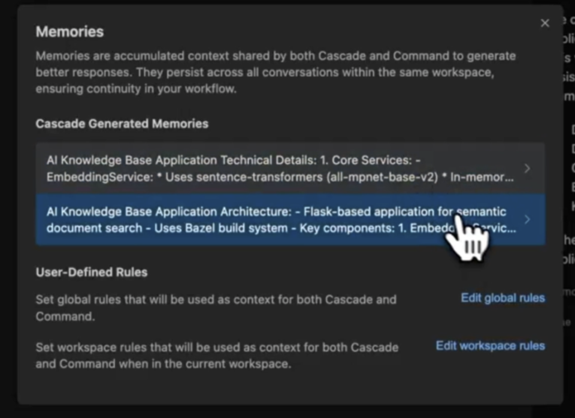Viewport: 575px width, 418px height.
Task: Open the Edit global rules link
Action: [x=503, y=298]
